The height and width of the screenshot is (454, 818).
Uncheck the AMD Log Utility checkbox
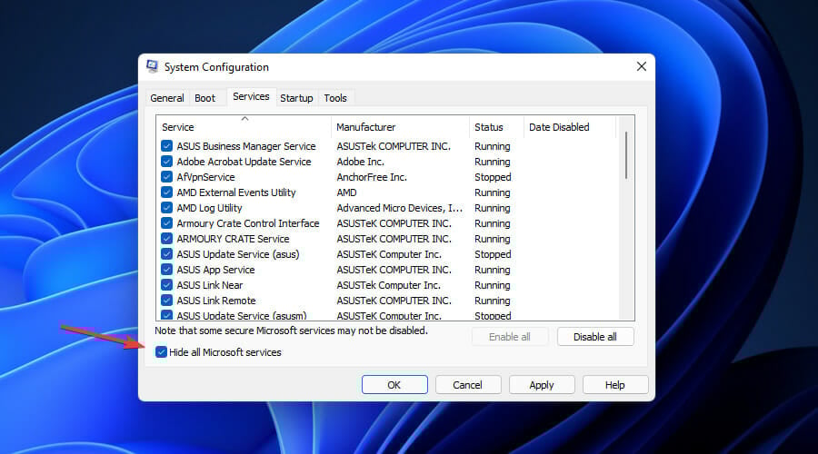click(x=166, y=208)
